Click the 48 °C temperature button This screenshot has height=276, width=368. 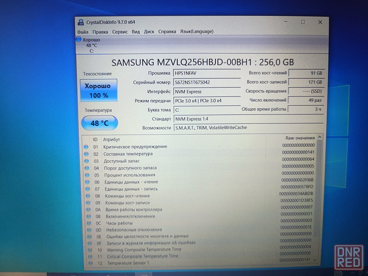pos(99,123)
